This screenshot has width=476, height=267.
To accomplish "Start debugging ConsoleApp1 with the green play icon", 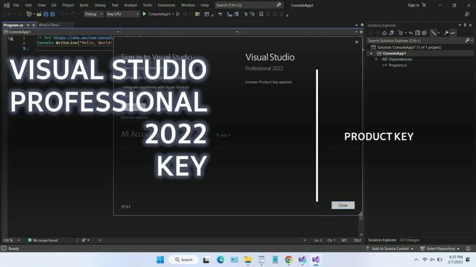I will click(x=144, y=14).
